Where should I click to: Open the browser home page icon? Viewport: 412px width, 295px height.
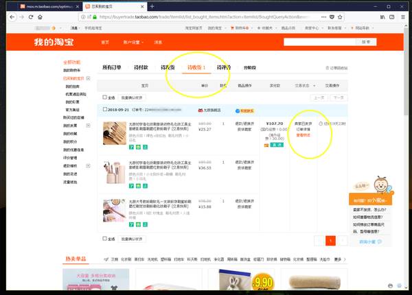(40, 17)
